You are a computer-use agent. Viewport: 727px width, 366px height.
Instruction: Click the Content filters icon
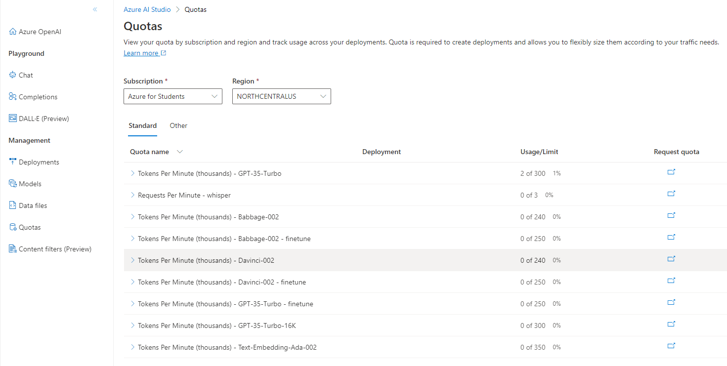pyautogui.click(x=13, y=249)
